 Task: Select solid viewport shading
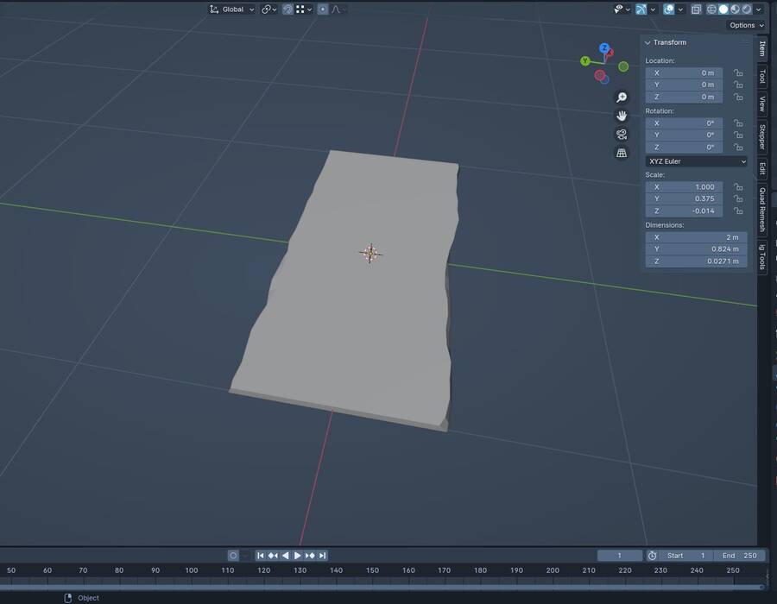point(723,9)
